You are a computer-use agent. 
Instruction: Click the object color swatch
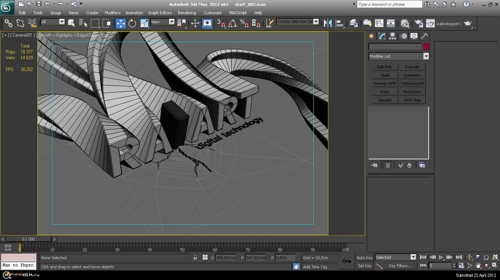tap(426, 46)
